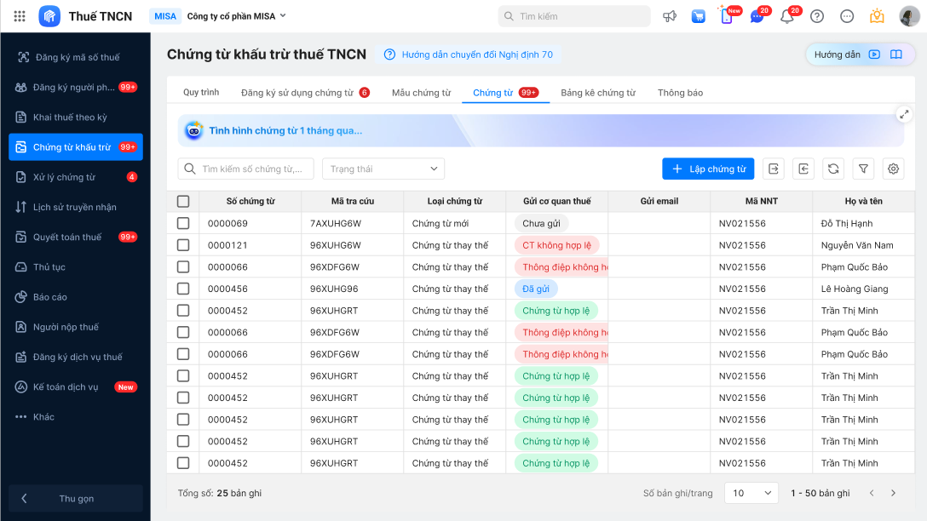This screenshot has width=927, height=521.
Task: Click the Tìm kiếm số chứng từ field
Action: [251, 169]
